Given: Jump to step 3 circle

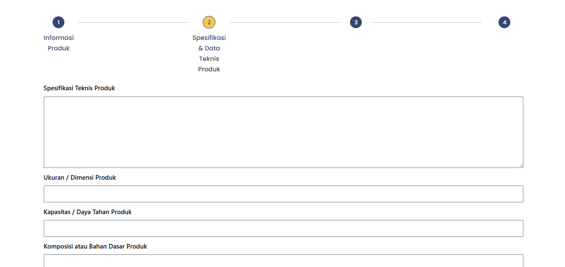Looking at the screenshot, I should pos(356,22).
